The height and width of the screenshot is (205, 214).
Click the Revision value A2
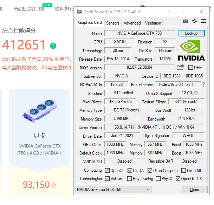165,42
